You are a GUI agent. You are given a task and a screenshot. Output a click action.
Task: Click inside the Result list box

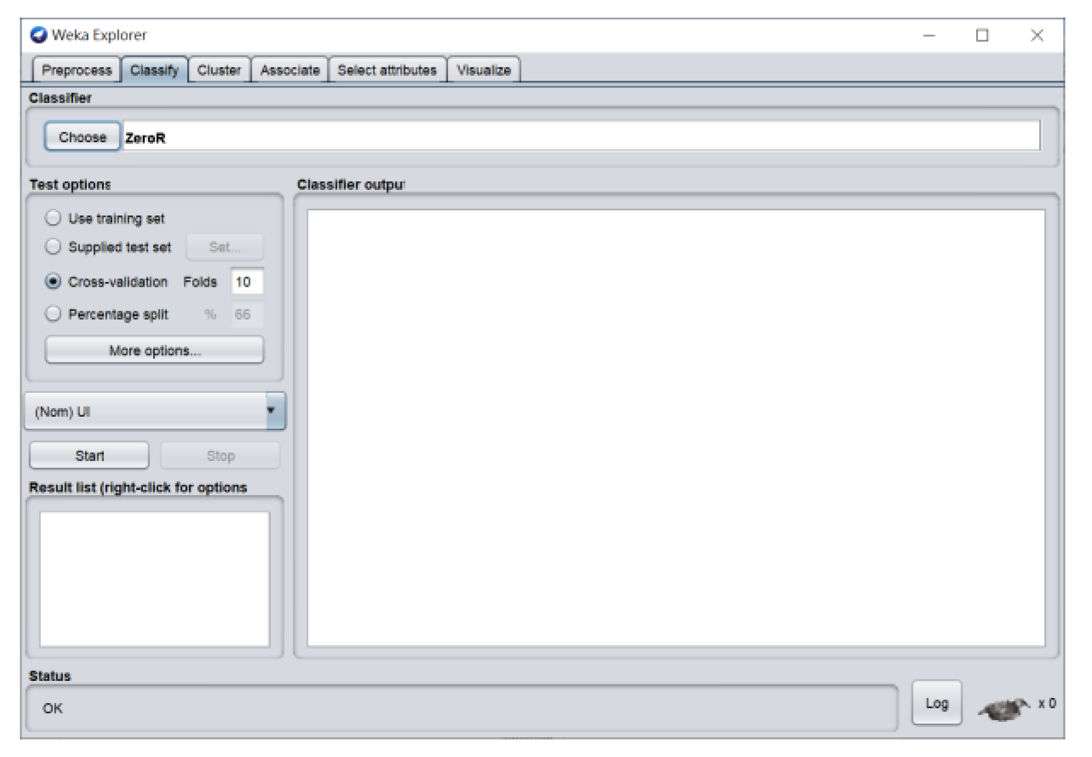pos(154,579)
